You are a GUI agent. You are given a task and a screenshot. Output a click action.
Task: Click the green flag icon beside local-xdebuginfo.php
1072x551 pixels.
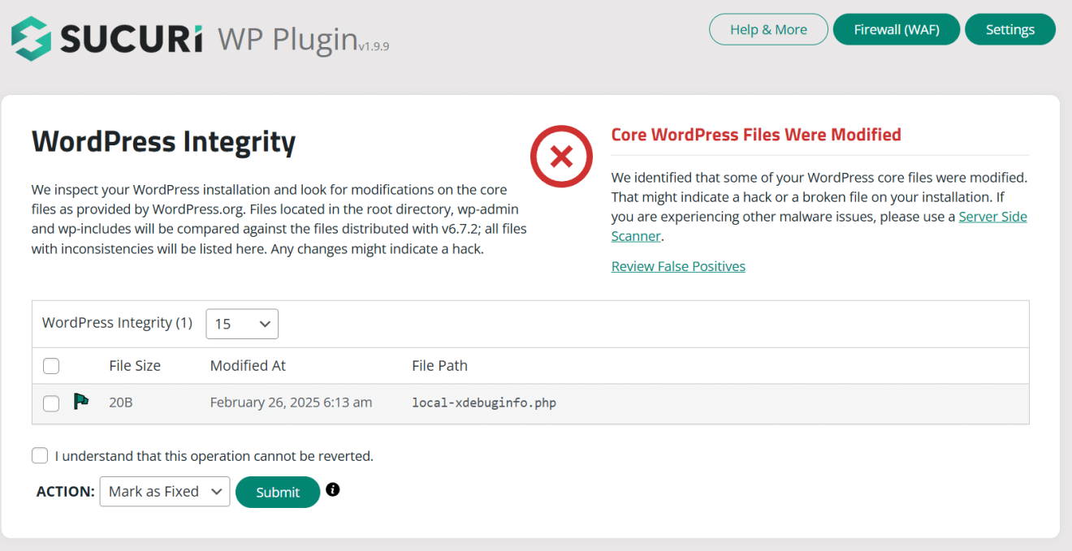[81, 401]
